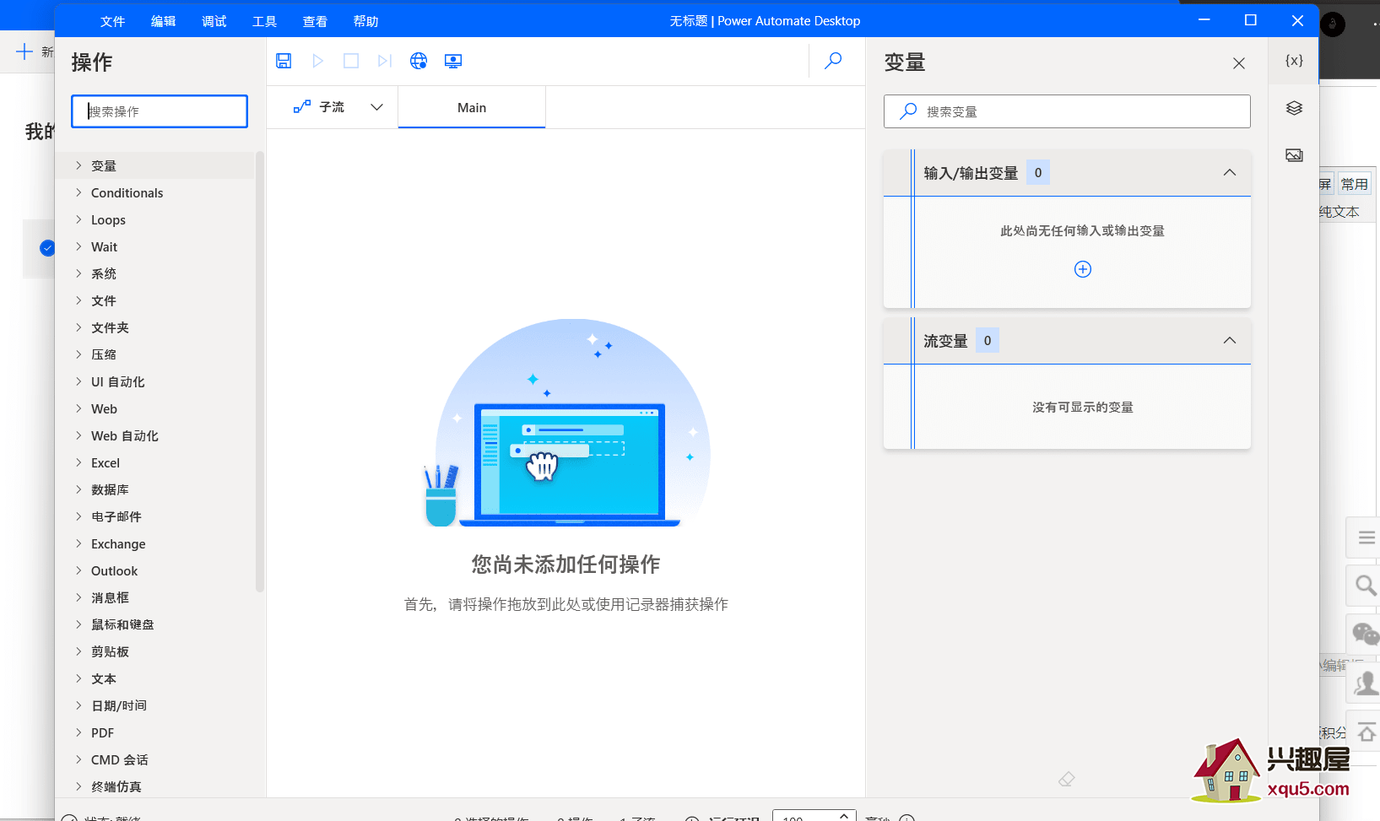Expand the 鼠标和键盘 action group
Viewport: 1380px width, 821px height.
[x=78, y=624]
